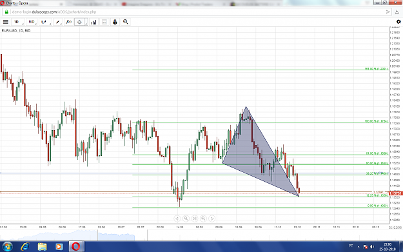
Task: Click the 100.00 % Fibonacci level label
Action: coord(376,121)
